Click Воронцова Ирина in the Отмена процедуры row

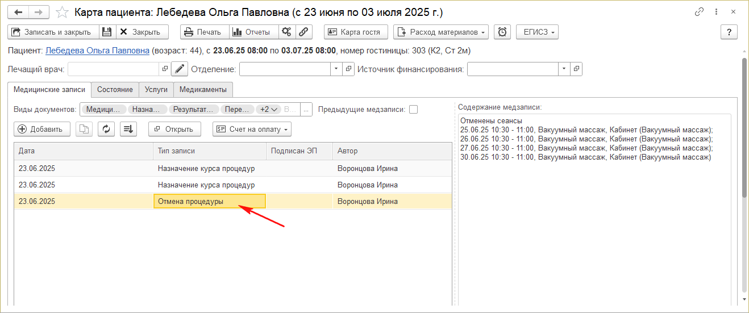[368, 201]
